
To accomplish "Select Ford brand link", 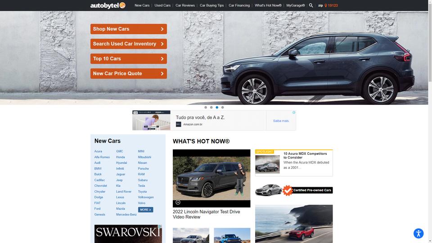I will tap(97, 209).
